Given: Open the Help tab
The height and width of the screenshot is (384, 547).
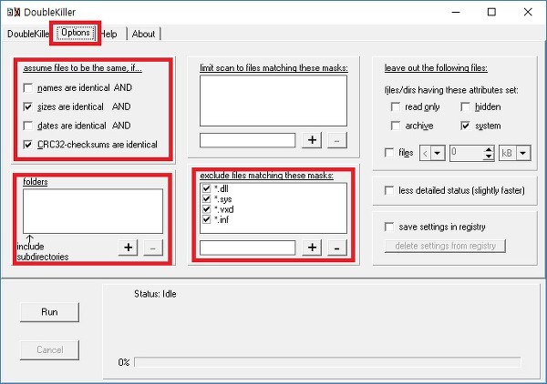Looking at the screenshot, I should click(x=108, y=34).
